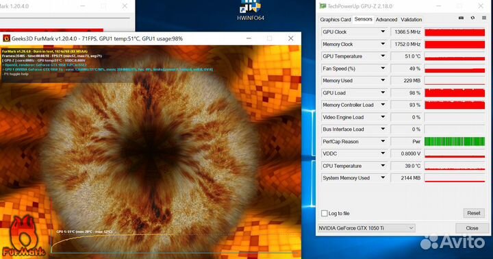
Task: Open the Advanced tab in GPU-Z
Action: [x=386, y=19]
